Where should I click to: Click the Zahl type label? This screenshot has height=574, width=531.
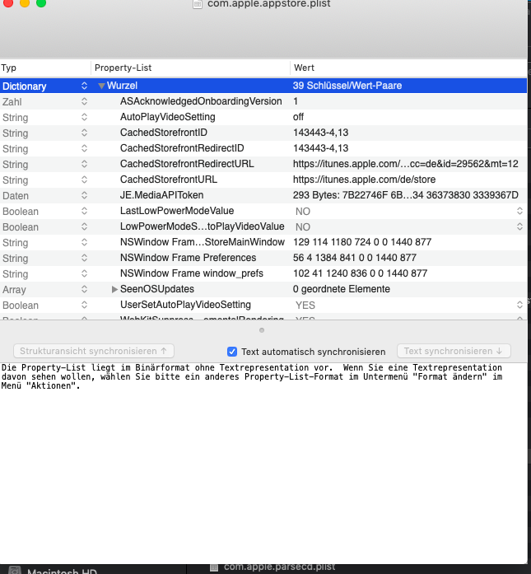pyautogui.click(x=12, y=102)
